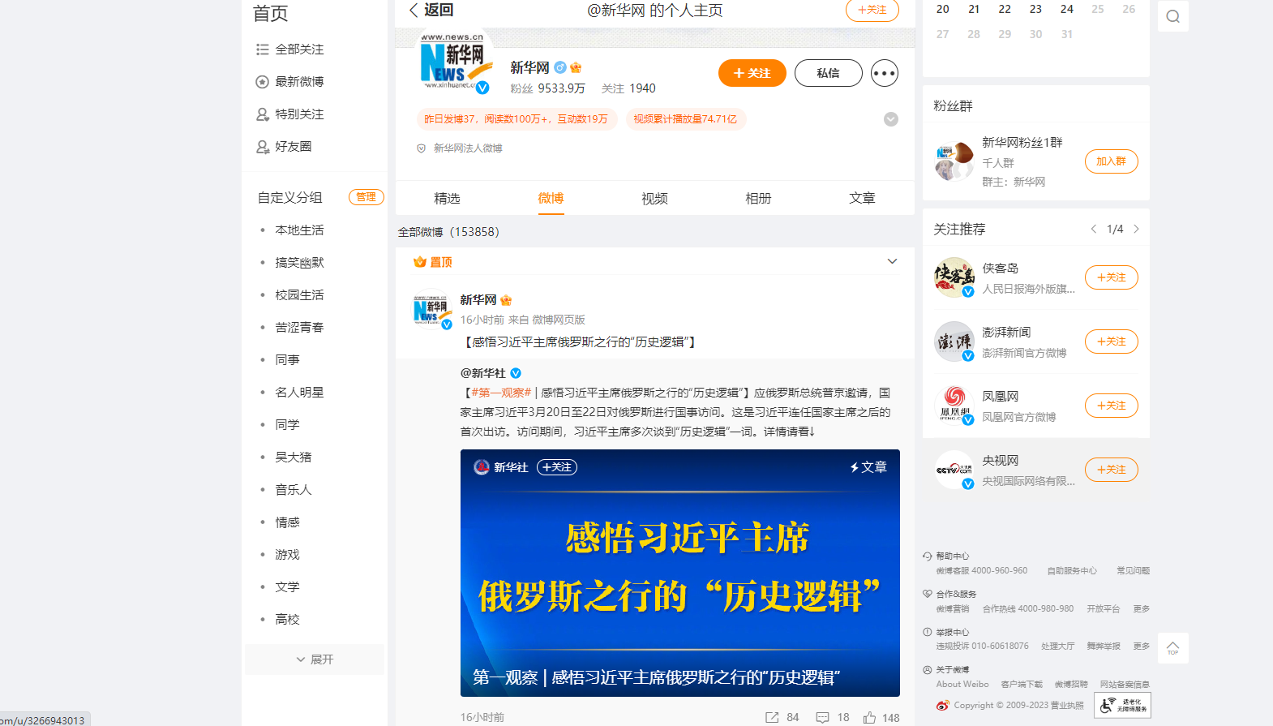This screenshot has height=726, width=1273.
Task: Click the back arrow next to 返回
Action: click(x=414, y=10)
